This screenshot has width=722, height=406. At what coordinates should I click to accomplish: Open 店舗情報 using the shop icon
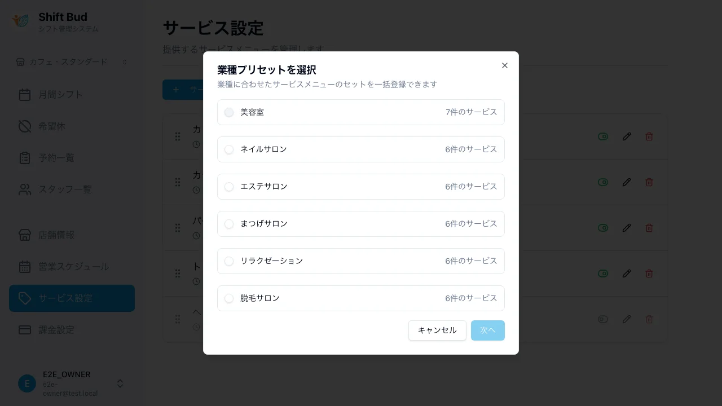25,235
